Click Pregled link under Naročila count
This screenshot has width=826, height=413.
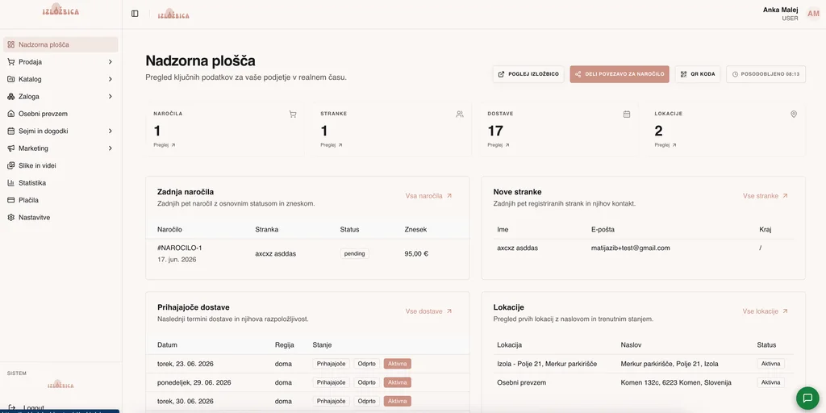click(165, 145)
